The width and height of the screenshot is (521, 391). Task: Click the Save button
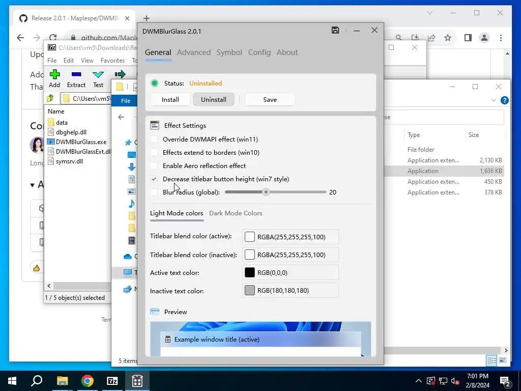click(270, 99)
